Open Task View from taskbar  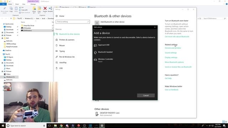50,126
